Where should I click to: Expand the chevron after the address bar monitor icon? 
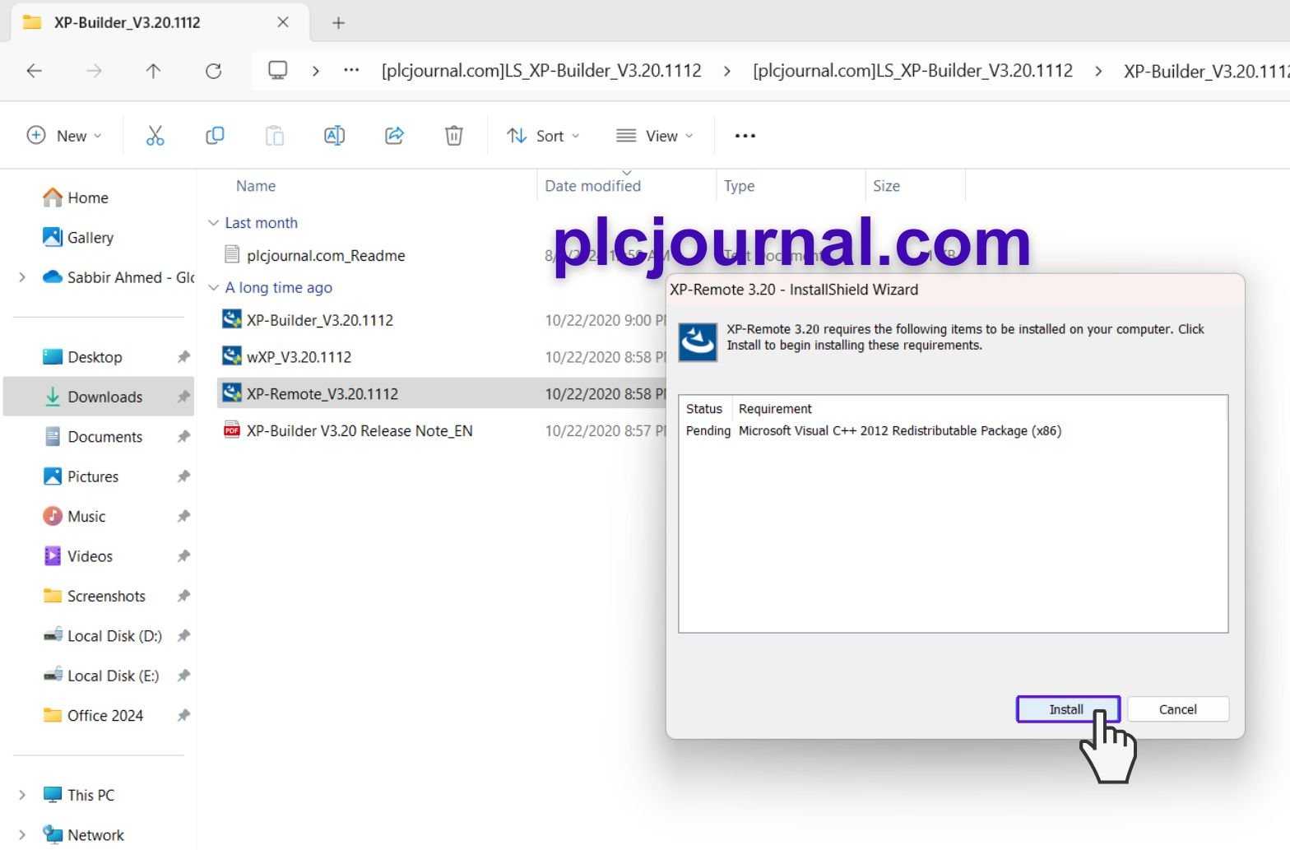[316, 71]
